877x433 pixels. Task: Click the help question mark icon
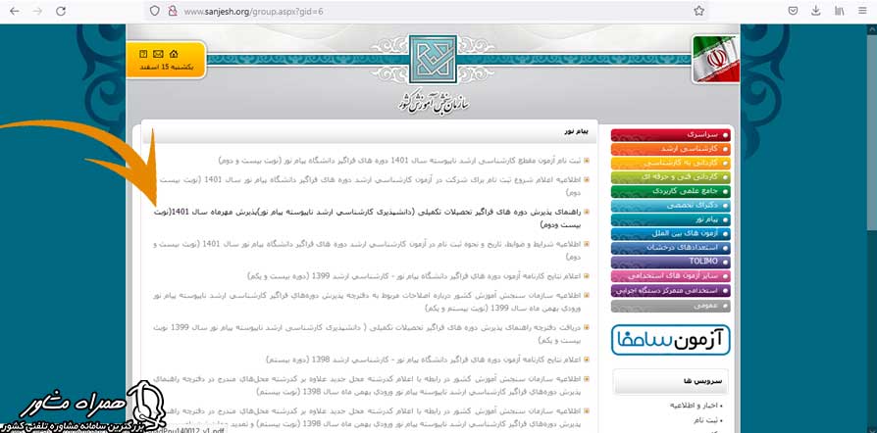[x=143, y=54]
